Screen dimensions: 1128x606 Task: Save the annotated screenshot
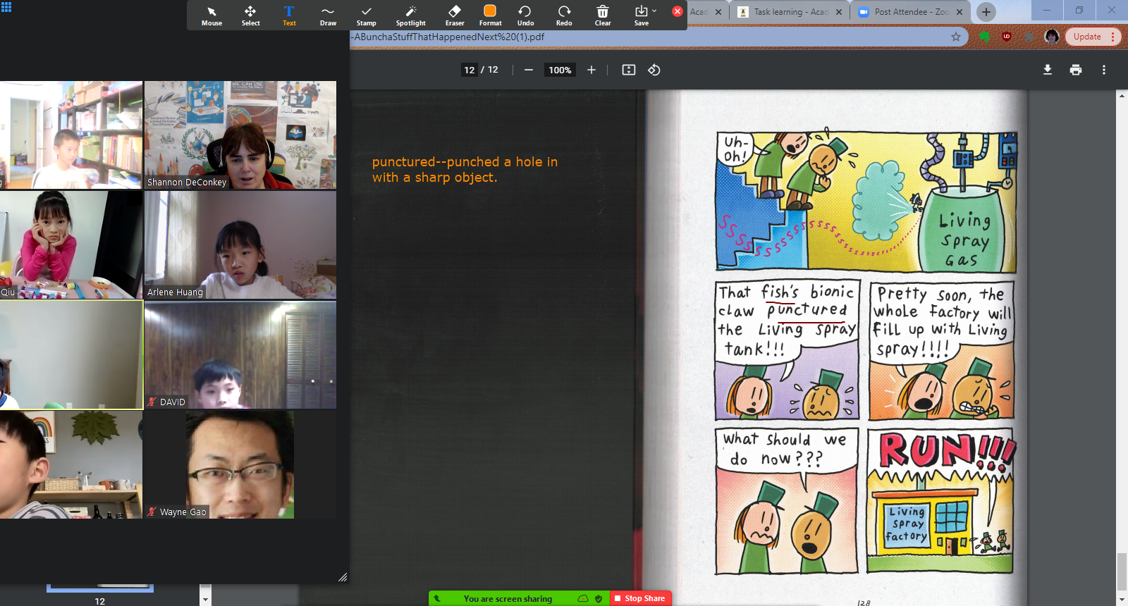coord(641,16)
